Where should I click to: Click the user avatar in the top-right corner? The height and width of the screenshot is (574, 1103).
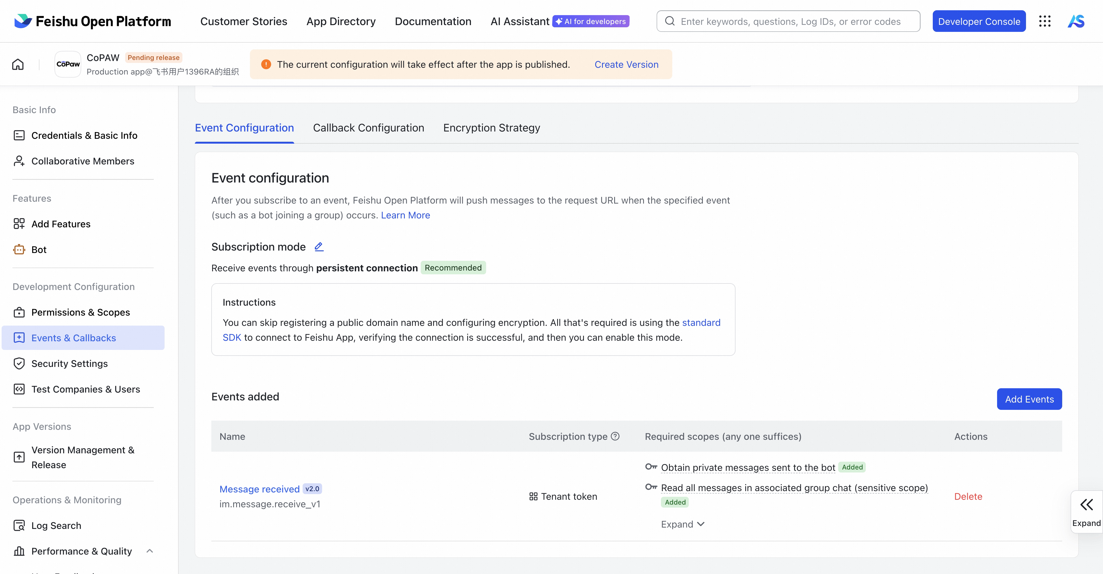pyautogui.click(x=1076, y=21)
